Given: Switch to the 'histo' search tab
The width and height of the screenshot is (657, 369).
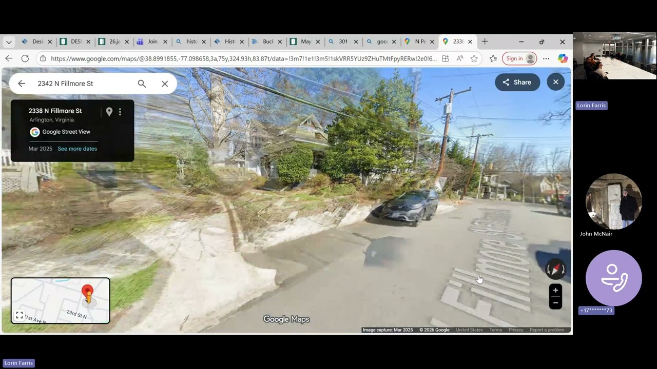Looking at the screenshot, I should [190, 42].
